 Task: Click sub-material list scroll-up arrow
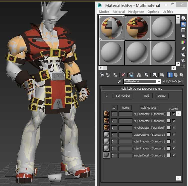point(178,114)
